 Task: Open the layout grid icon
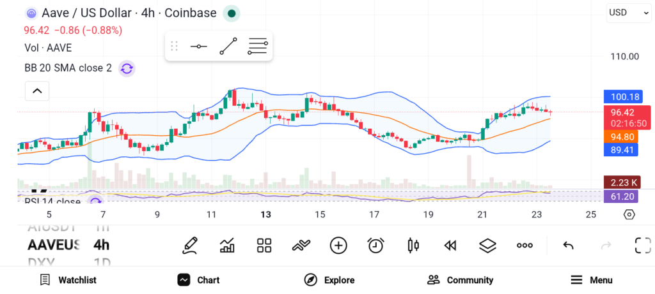(x=264, y=246)
